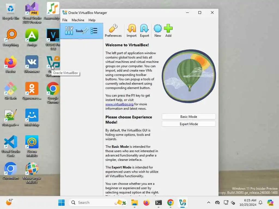
Task: Minimize the VirtualBox Manager window
Action: (x=187, y=13)
